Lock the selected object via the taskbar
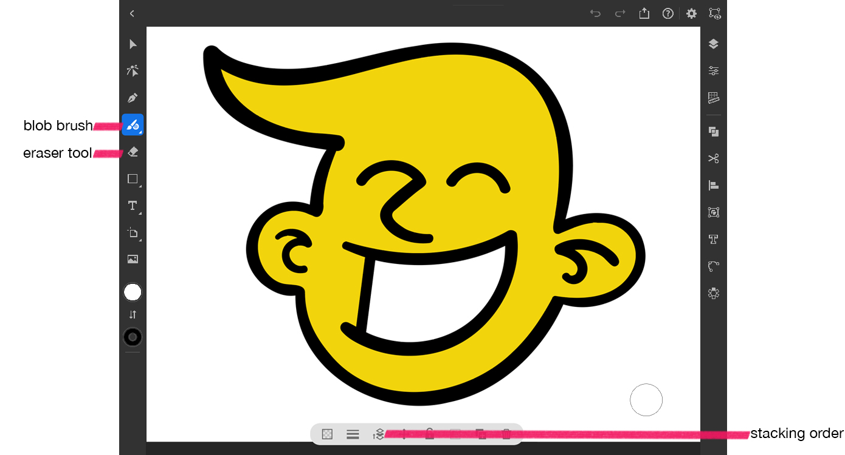This screenshot has height=455, width=845. point(429,434)
